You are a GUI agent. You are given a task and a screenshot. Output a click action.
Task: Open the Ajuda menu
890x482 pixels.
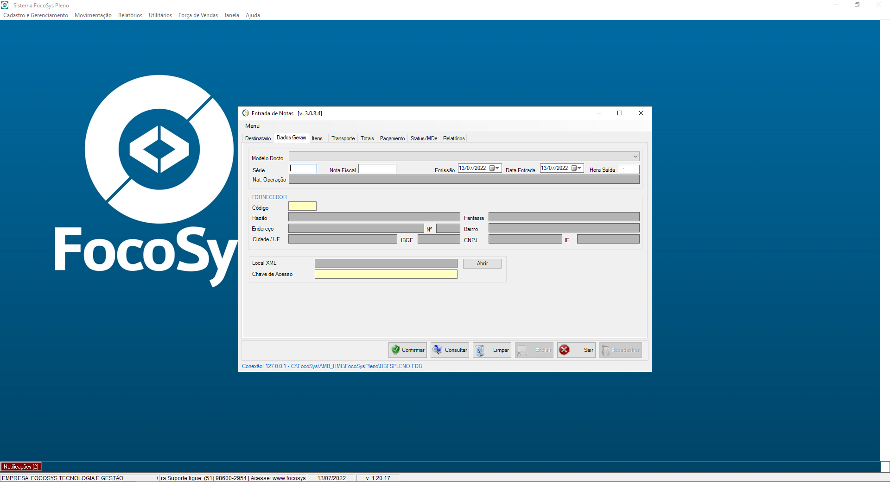click(253, 15)
